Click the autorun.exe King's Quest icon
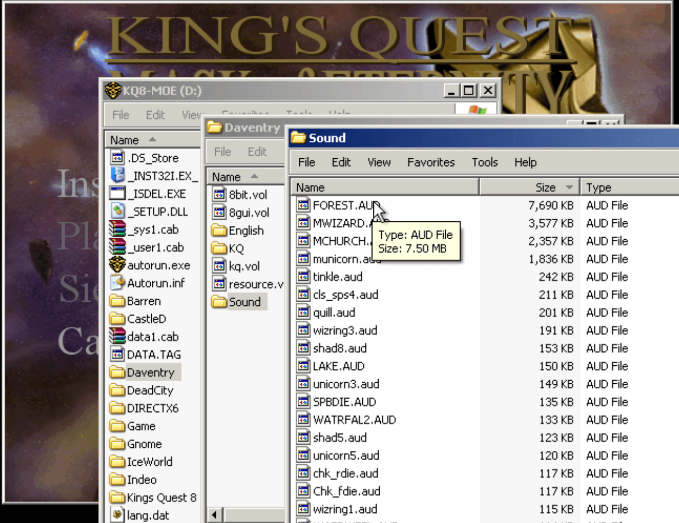This screenshot has width=679, height=523. [117, 265]
